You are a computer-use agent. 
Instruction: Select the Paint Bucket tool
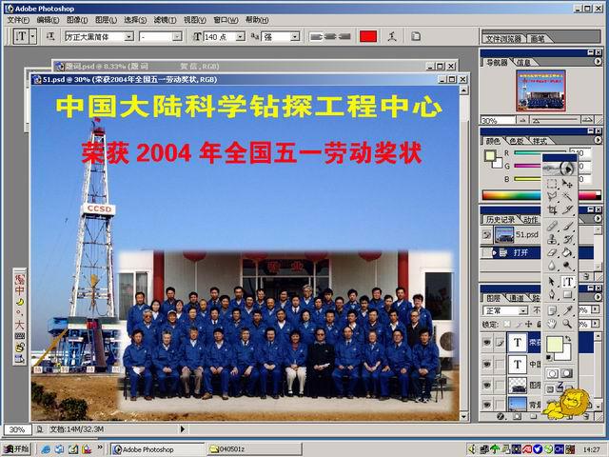(568, 253)
